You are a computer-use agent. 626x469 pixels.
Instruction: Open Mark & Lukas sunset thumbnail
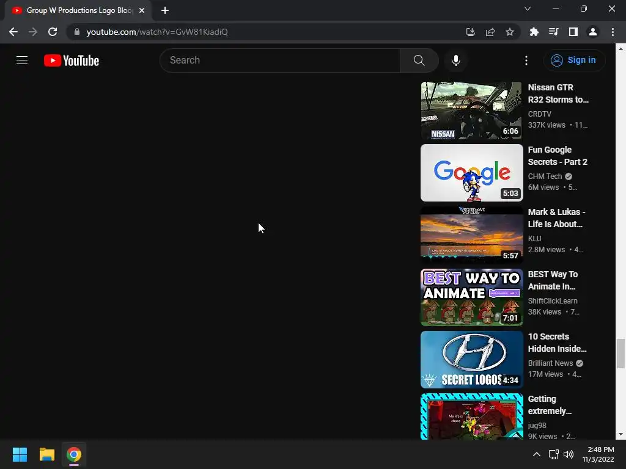(471, 235)
